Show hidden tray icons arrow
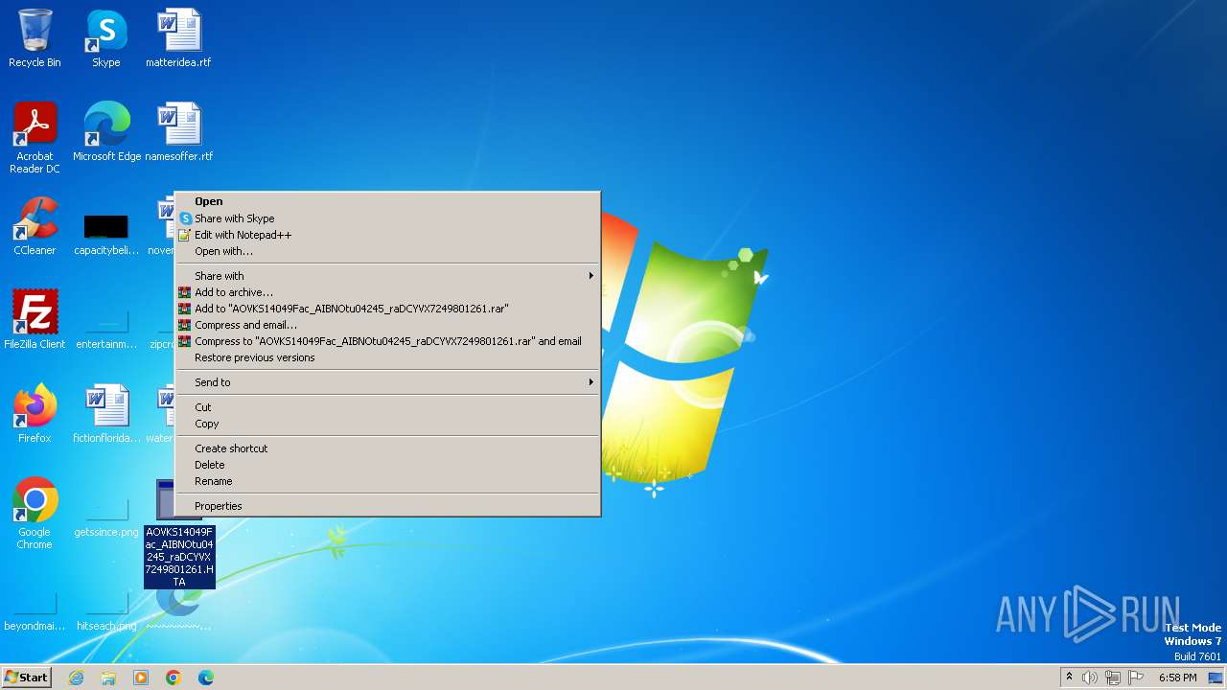The height and width of the screenshot is (690, 1227). pos(1069,678)
